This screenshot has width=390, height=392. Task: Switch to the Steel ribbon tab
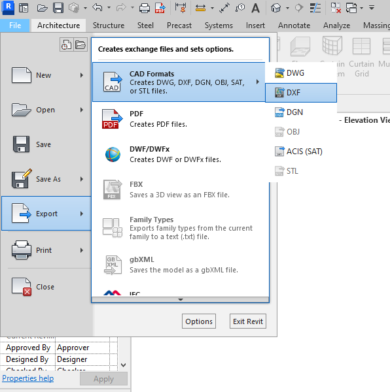click(x=145, y=25)
